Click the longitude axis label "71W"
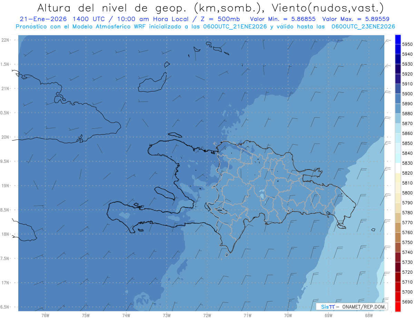Screen dimensions: 414x320 click(247, 316)
